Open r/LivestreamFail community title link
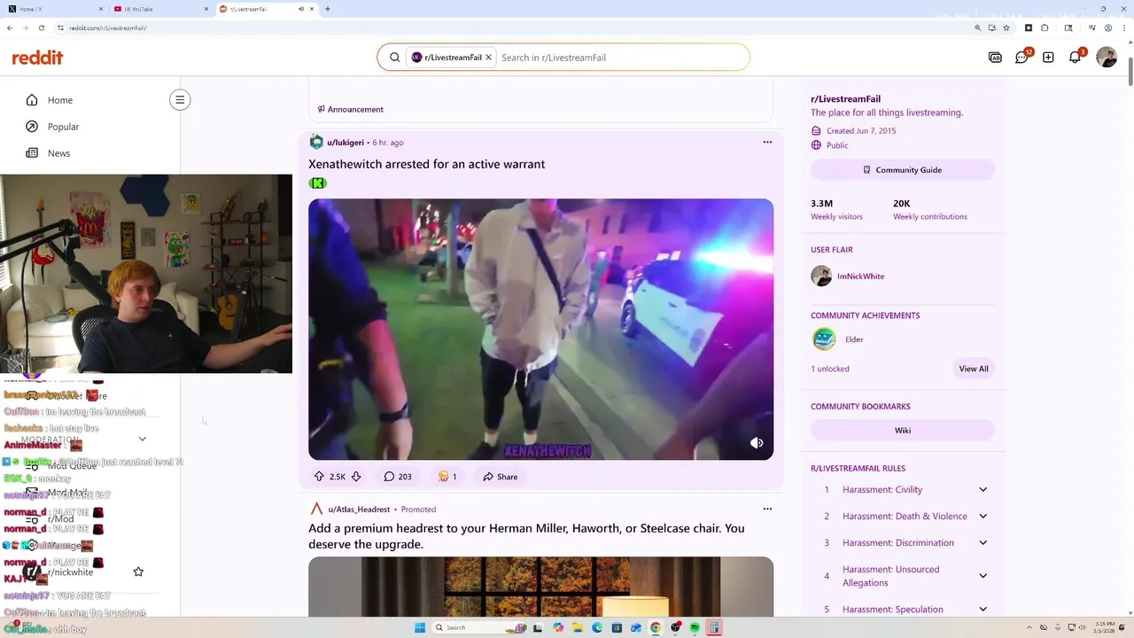 click(x=845, y=99)
